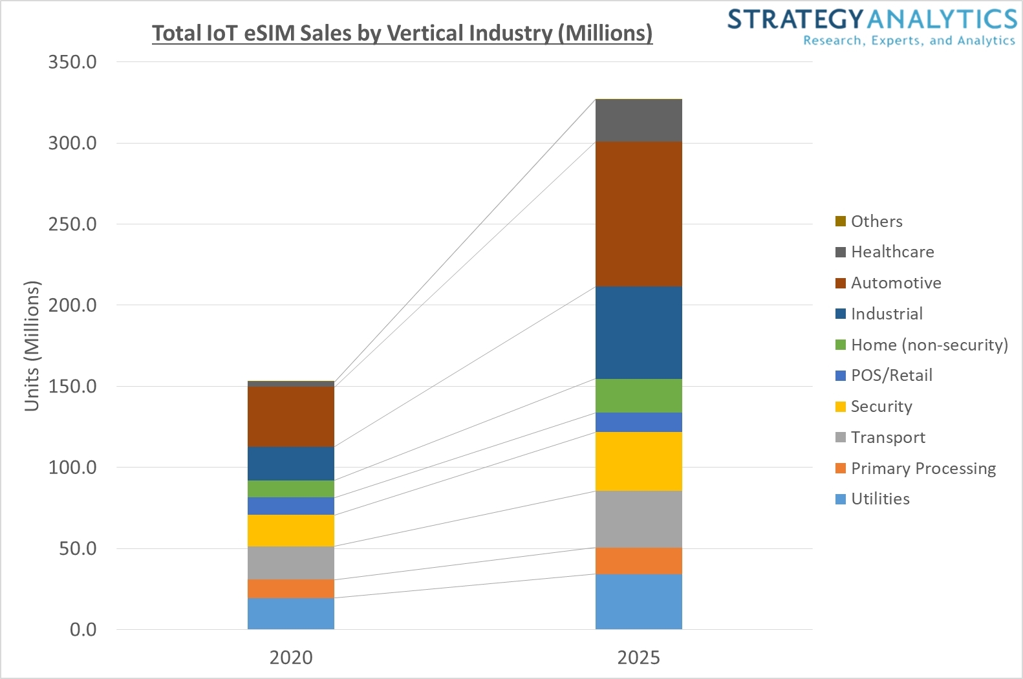Click the Automotive legend color square
1023x679 pixels.
click(841, 283)
